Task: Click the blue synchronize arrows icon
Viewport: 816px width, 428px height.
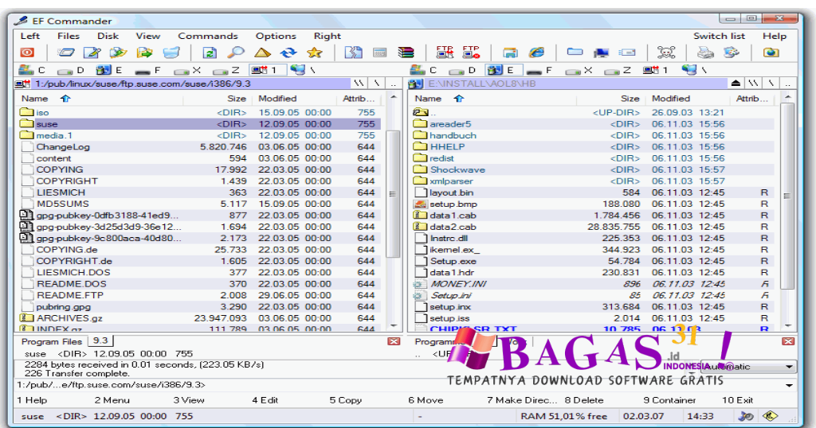Action: click(x=288, y=53)
